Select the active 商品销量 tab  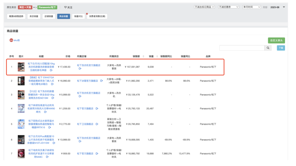tap(63, 16)
